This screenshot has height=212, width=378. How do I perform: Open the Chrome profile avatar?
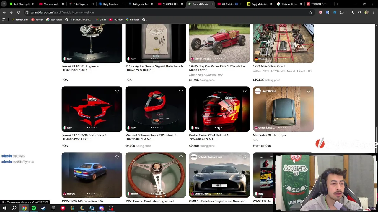click(366, 12)
